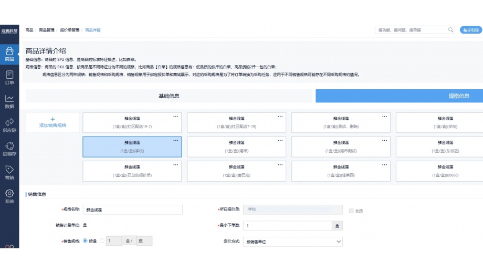This screenshot has height=273, width=483.
Task: Select the 石总的报价单 spec card
Action: pyautogui.click(x=132, y=171)
